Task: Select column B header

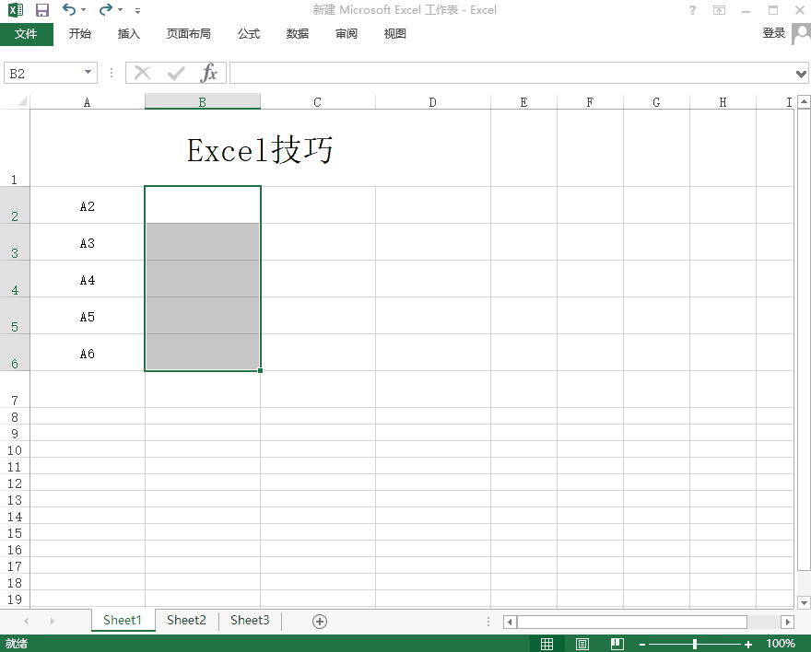Action: [x=202, y=102]
